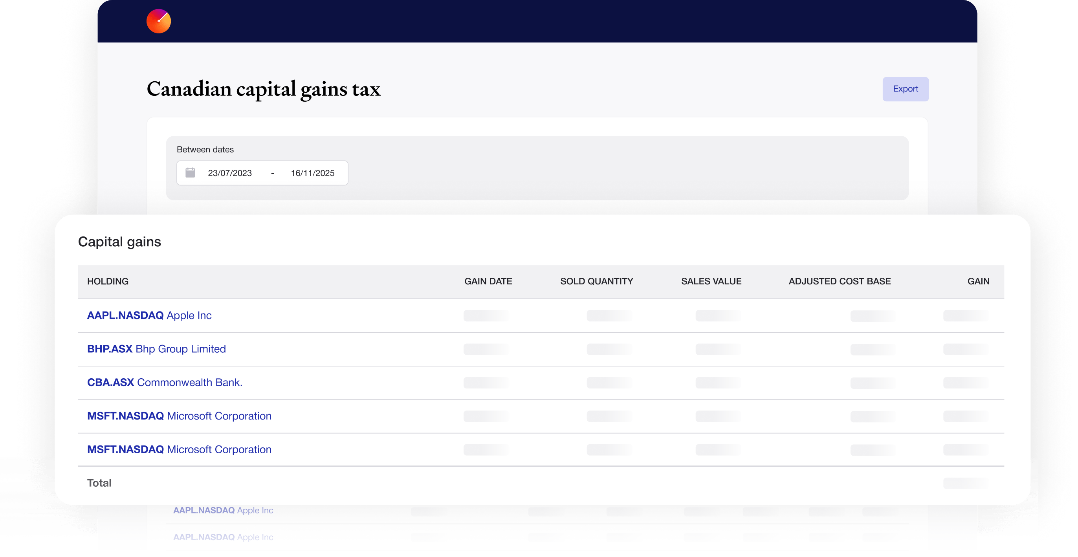The height and width of the screenshot is (557, 1078).
Task: Open the CBA.ASX Commonwealth Bank holding
Action: [x=165, y=382]
